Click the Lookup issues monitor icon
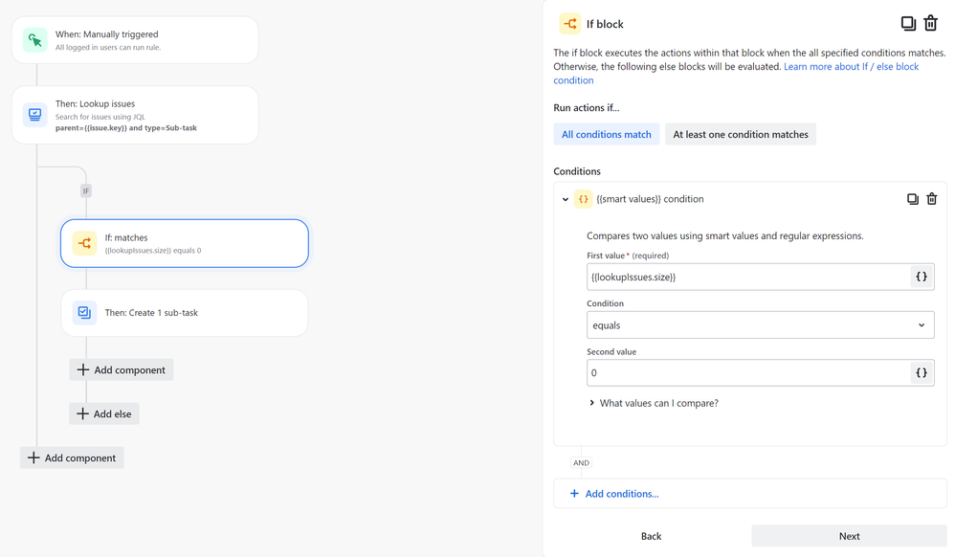955x557 pixels. tap(35, 115)
